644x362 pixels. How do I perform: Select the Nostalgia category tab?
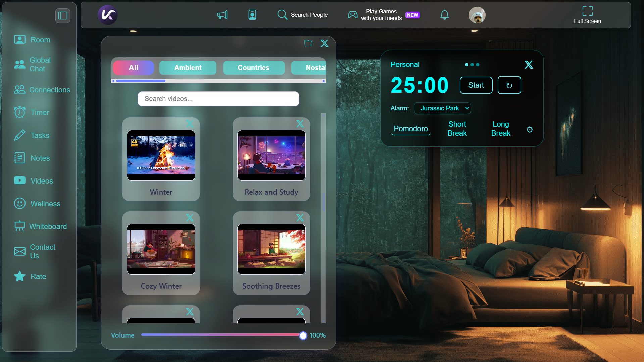tap(309, 68)
